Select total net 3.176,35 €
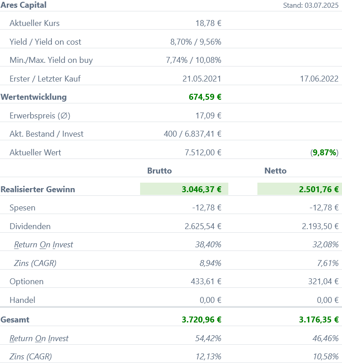This screenshot has width=342, height=363. 319,320
